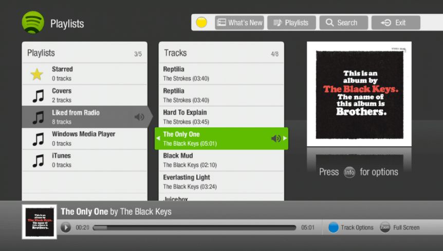Click the Zoom icon for Full Screen

pos(385,227)
